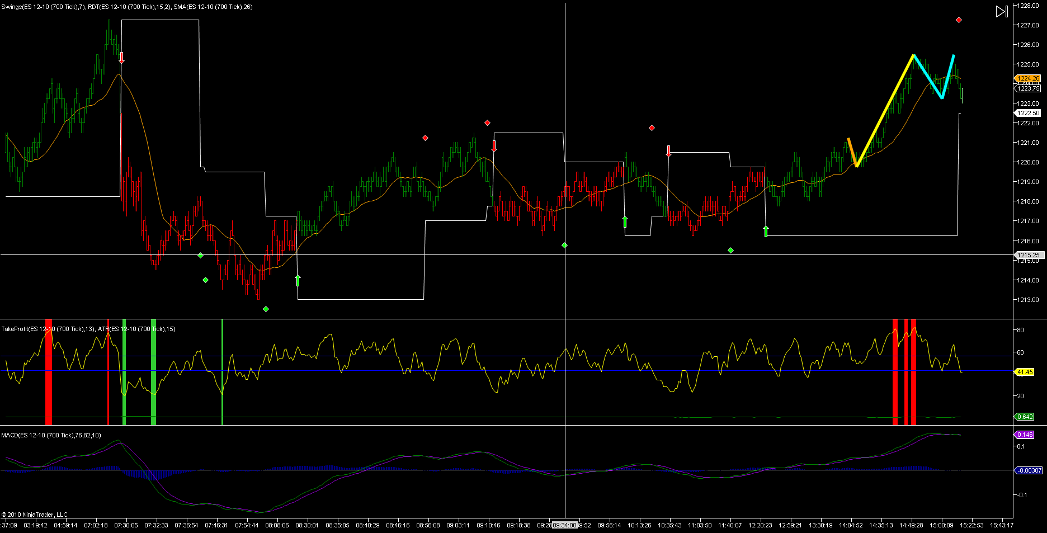This screenshot has height=533, width=1047.
Task: Click the 08:30:01 time axis label
Action: pyautogui.click(x=307, y=525)
